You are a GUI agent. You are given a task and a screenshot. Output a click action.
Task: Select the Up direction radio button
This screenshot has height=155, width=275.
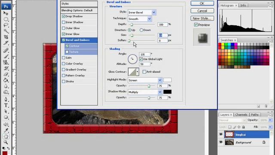click(129, 30)
